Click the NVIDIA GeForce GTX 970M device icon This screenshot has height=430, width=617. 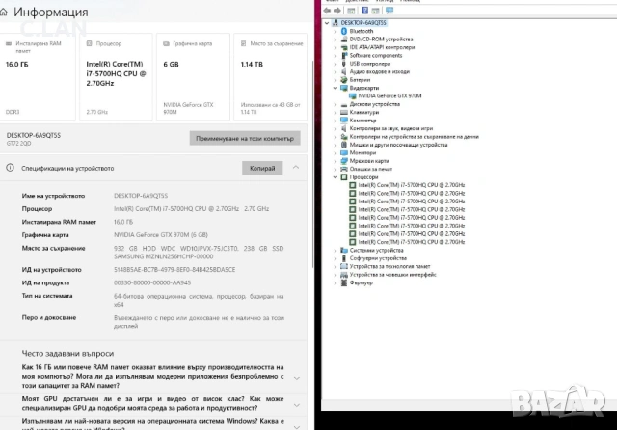353,95
